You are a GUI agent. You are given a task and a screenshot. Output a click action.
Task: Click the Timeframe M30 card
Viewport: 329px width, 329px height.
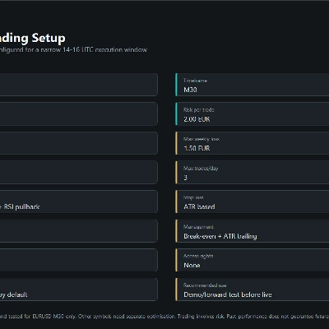253,85
